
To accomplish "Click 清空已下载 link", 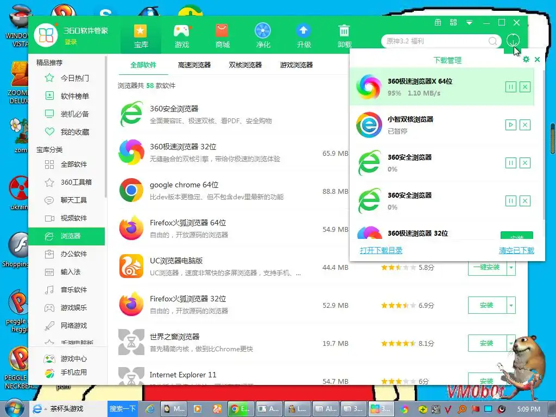I will coord(516,250).
